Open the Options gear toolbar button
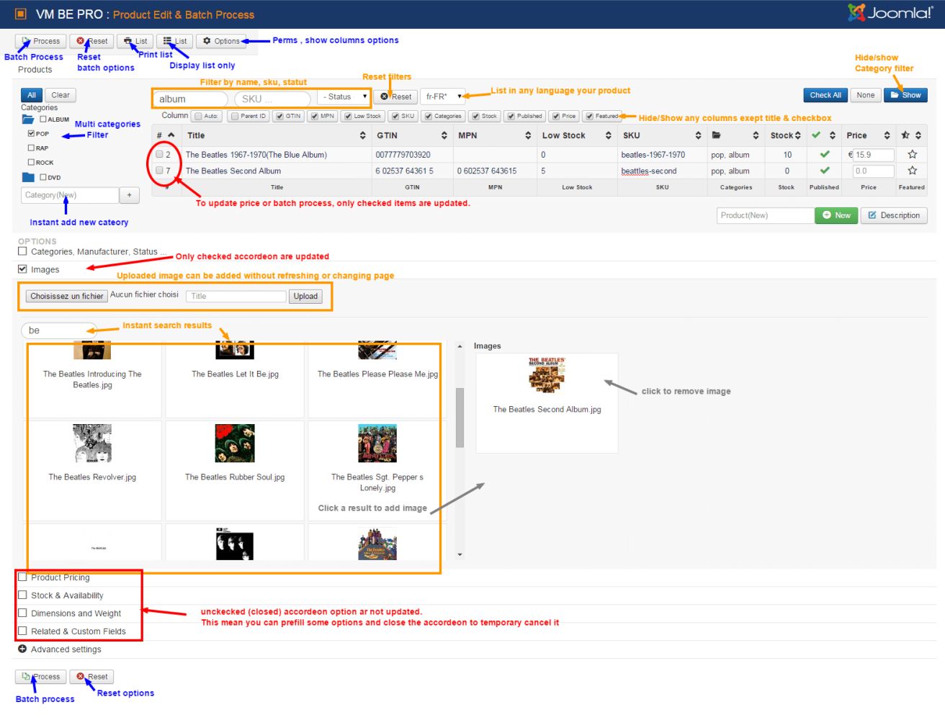Viewport: 945px width, 720px height. 221,41
